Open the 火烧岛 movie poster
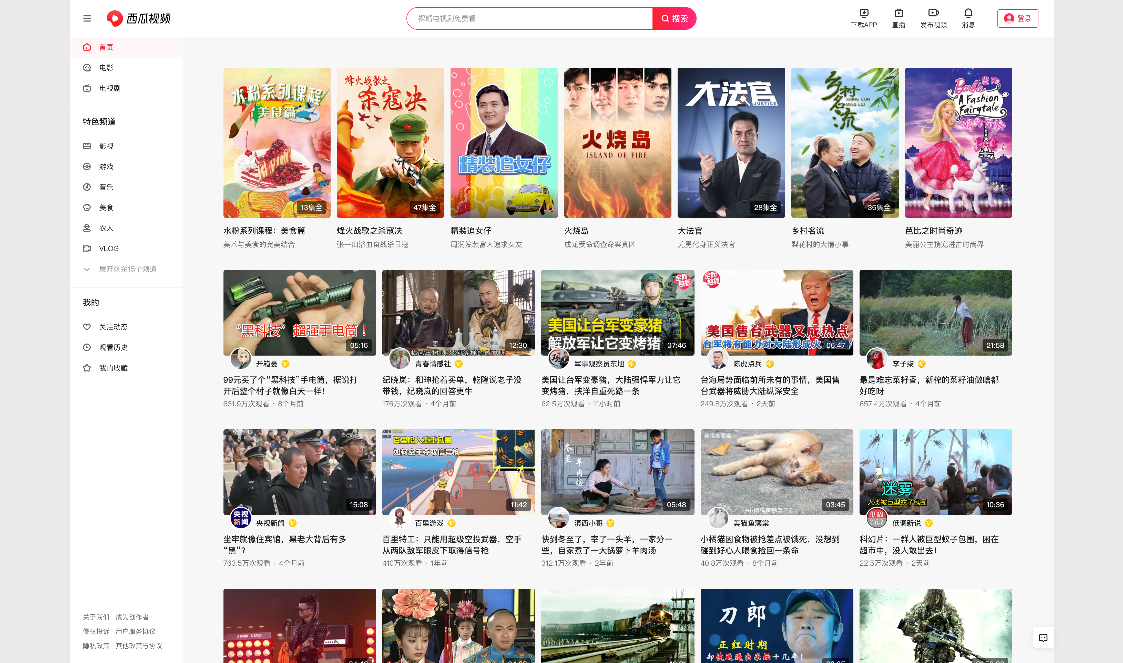 [x=617, y=142]
